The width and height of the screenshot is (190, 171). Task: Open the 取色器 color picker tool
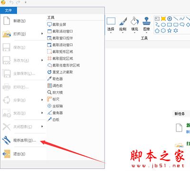pos(55,79)
